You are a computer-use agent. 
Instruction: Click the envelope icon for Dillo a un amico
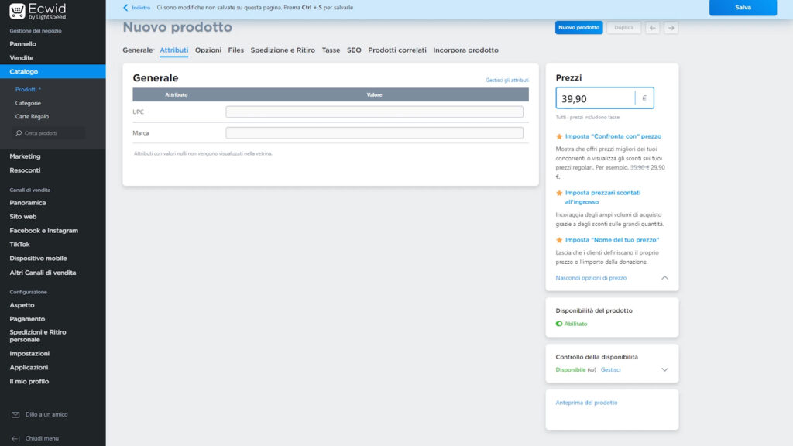tap(15, 415)
